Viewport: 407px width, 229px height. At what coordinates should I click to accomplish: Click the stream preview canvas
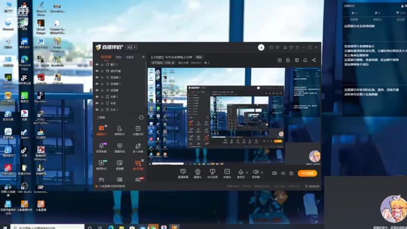click(234, 117)
